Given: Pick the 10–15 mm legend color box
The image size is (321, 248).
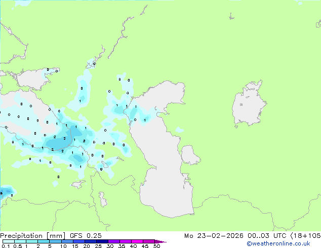Looking at the screenshot, I should 67,241.
